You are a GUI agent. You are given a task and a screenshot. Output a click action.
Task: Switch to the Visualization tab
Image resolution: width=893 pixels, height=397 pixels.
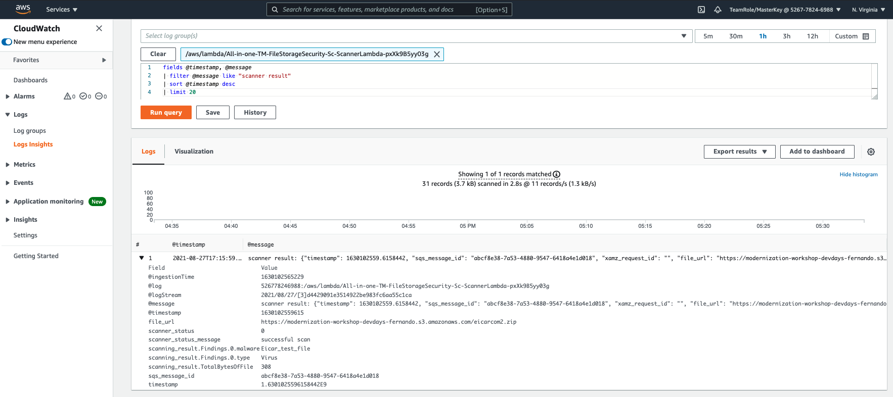tap(194, 152)
